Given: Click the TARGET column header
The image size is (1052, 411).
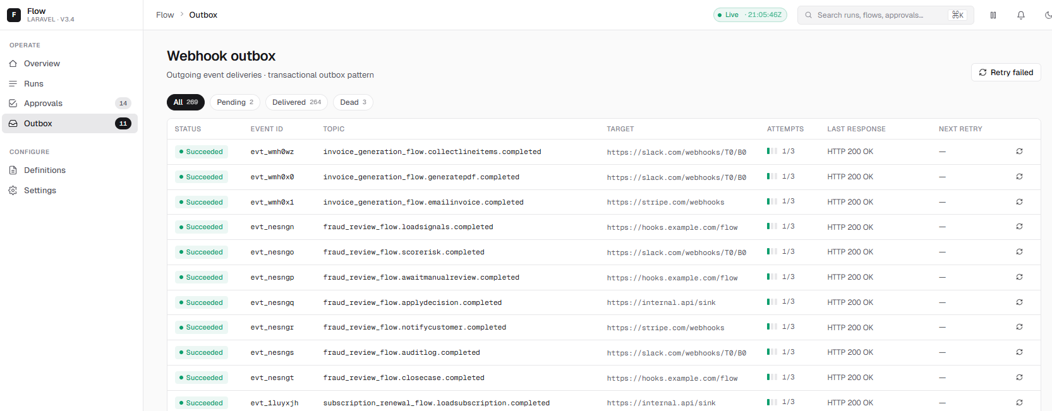Looking at the screenshot, I should point(620,129).
